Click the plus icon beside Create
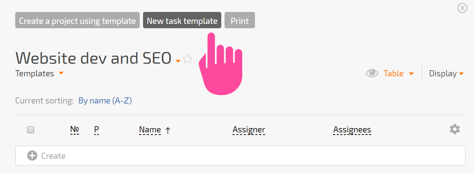The image size is (474, 174). [32, 156]
